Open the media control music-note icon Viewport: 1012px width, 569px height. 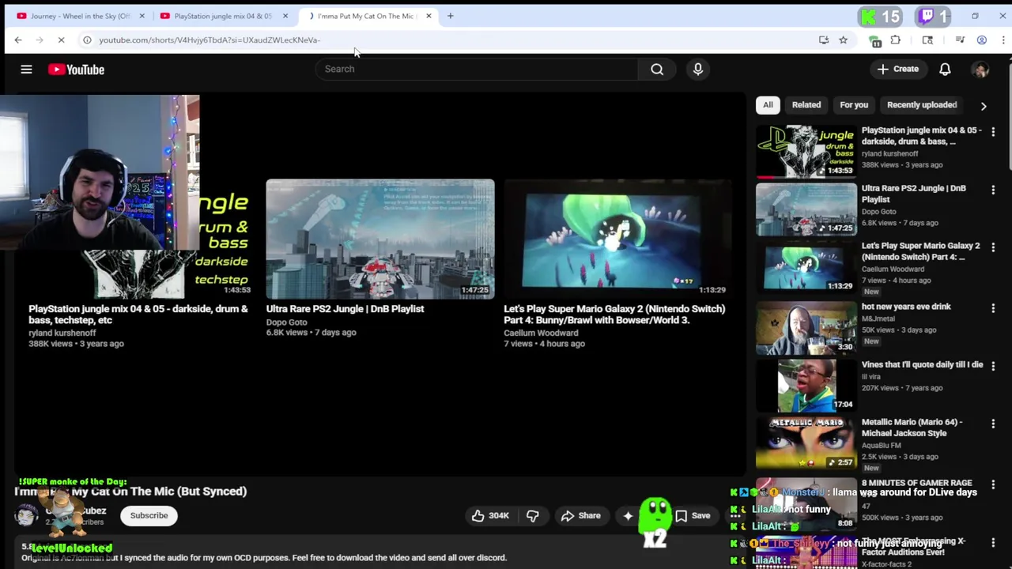pyautogui.click(x=960, y=40)
